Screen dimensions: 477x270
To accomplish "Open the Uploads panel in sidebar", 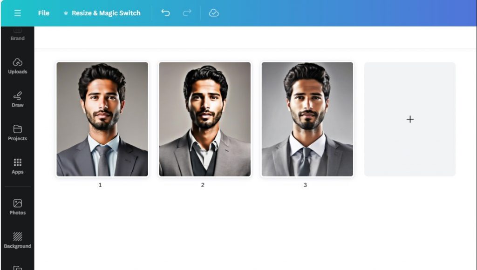I will point(17,67).
